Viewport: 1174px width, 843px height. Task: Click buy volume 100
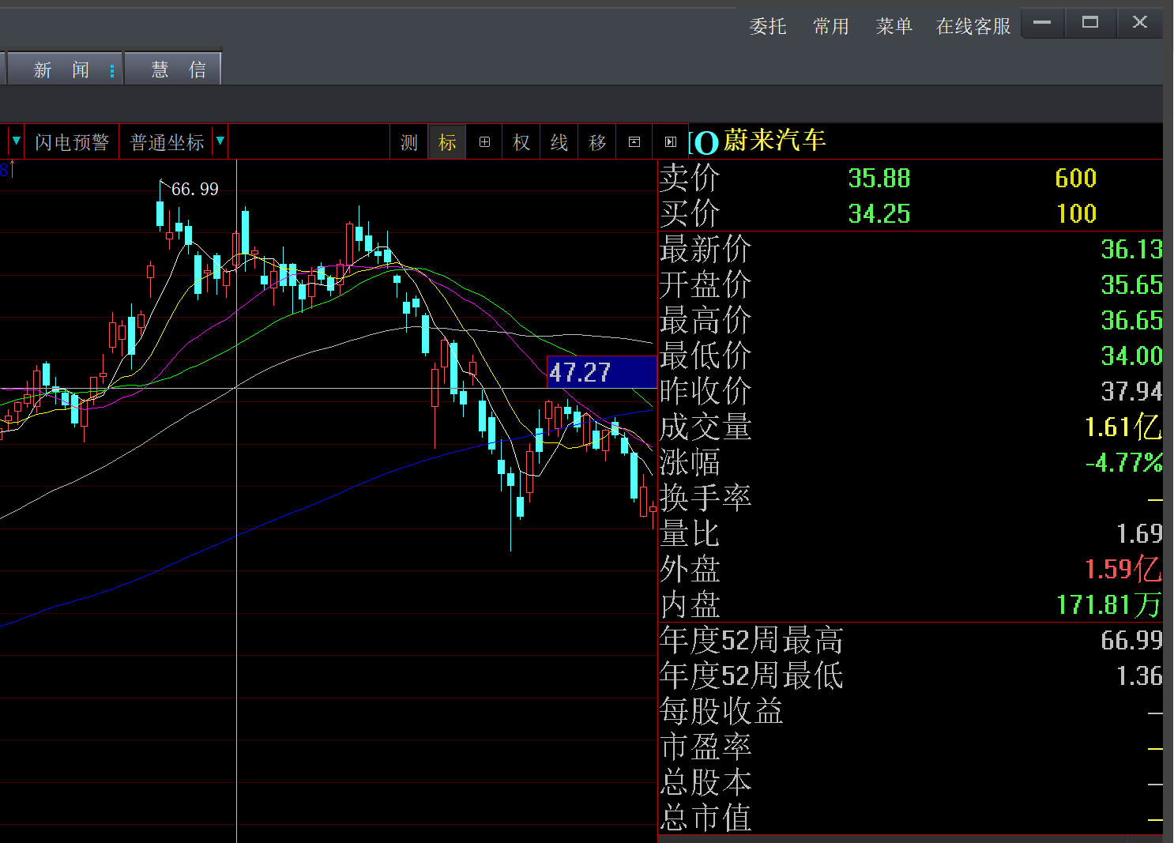pyautogui.click(x=1077, y=214)
